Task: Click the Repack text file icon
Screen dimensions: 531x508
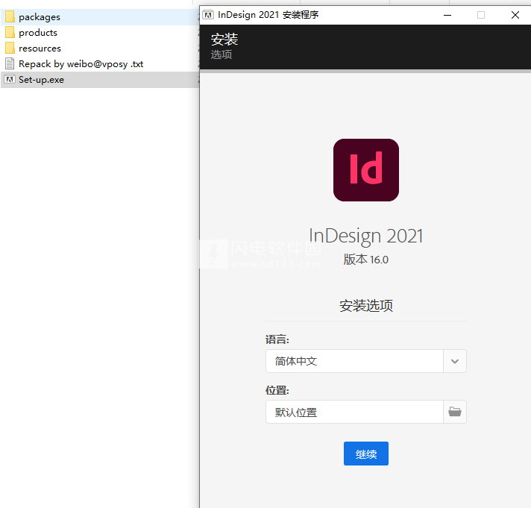Action: [10, 63]
